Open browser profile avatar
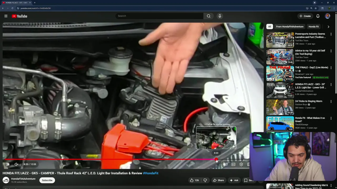 pos(329,8)
